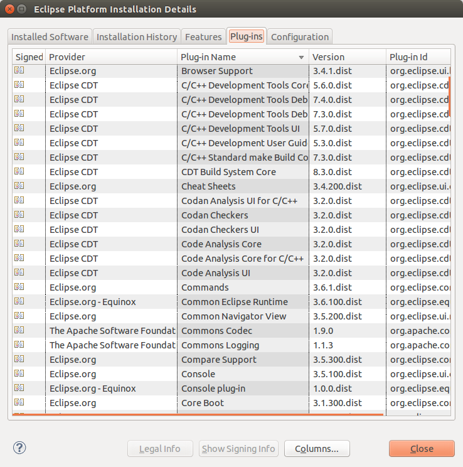Viewport: 463px width, 467px height.
Task: Click the signed icon in the Common Eclipse Runtime row
Action: click(x=19, y=301)
